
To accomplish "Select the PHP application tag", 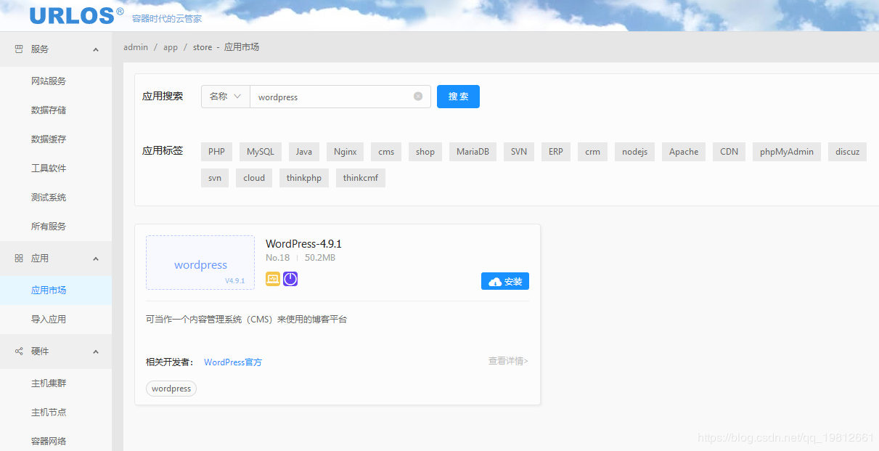I will (216, 151).
